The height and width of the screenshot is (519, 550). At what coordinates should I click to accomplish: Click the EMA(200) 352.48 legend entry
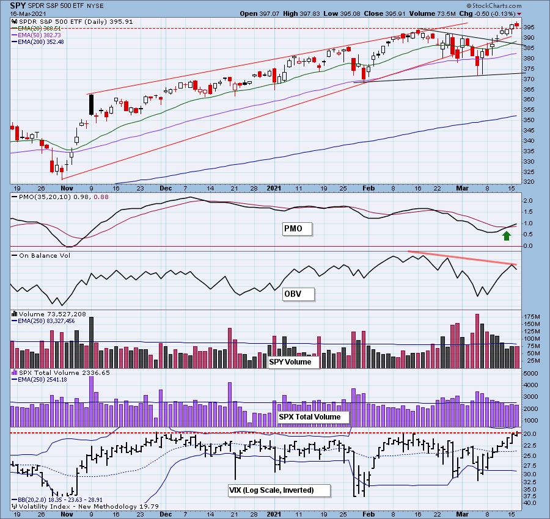click(x=38, y=42)
